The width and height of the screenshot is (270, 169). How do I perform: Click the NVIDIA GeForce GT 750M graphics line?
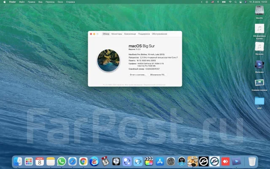point(151,63)
